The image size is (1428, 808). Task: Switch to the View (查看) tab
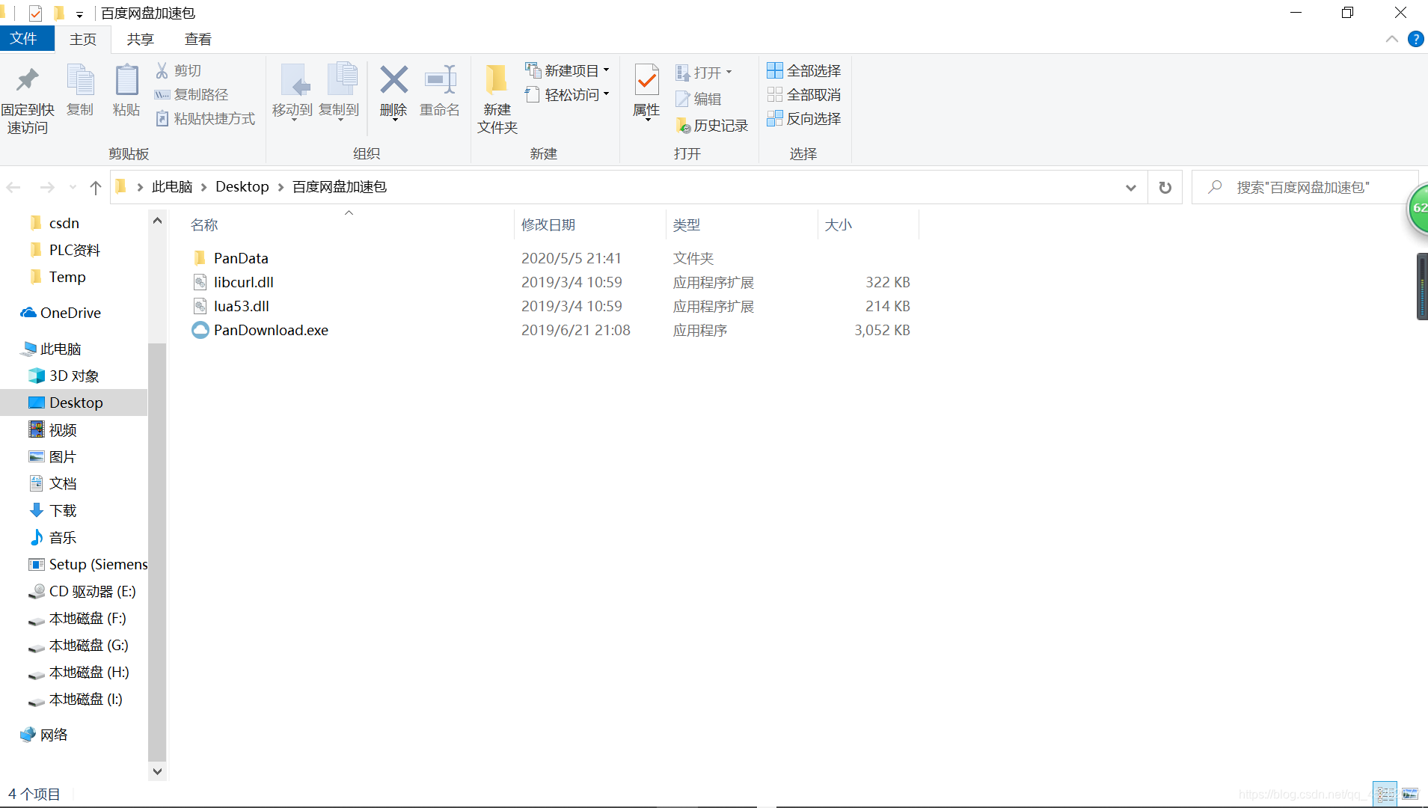[x=198, y=39]
